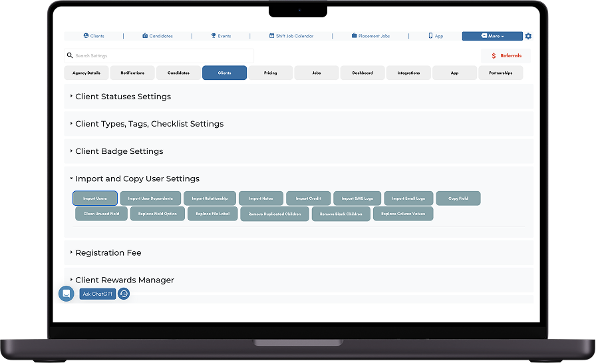Click the Import SMS Logs button

(x=357, y=198)
